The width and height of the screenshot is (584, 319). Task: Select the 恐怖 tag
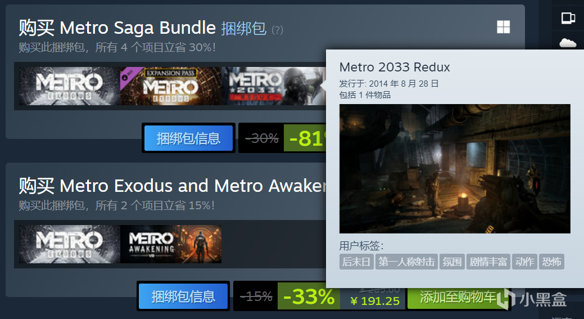pos(551,262)
